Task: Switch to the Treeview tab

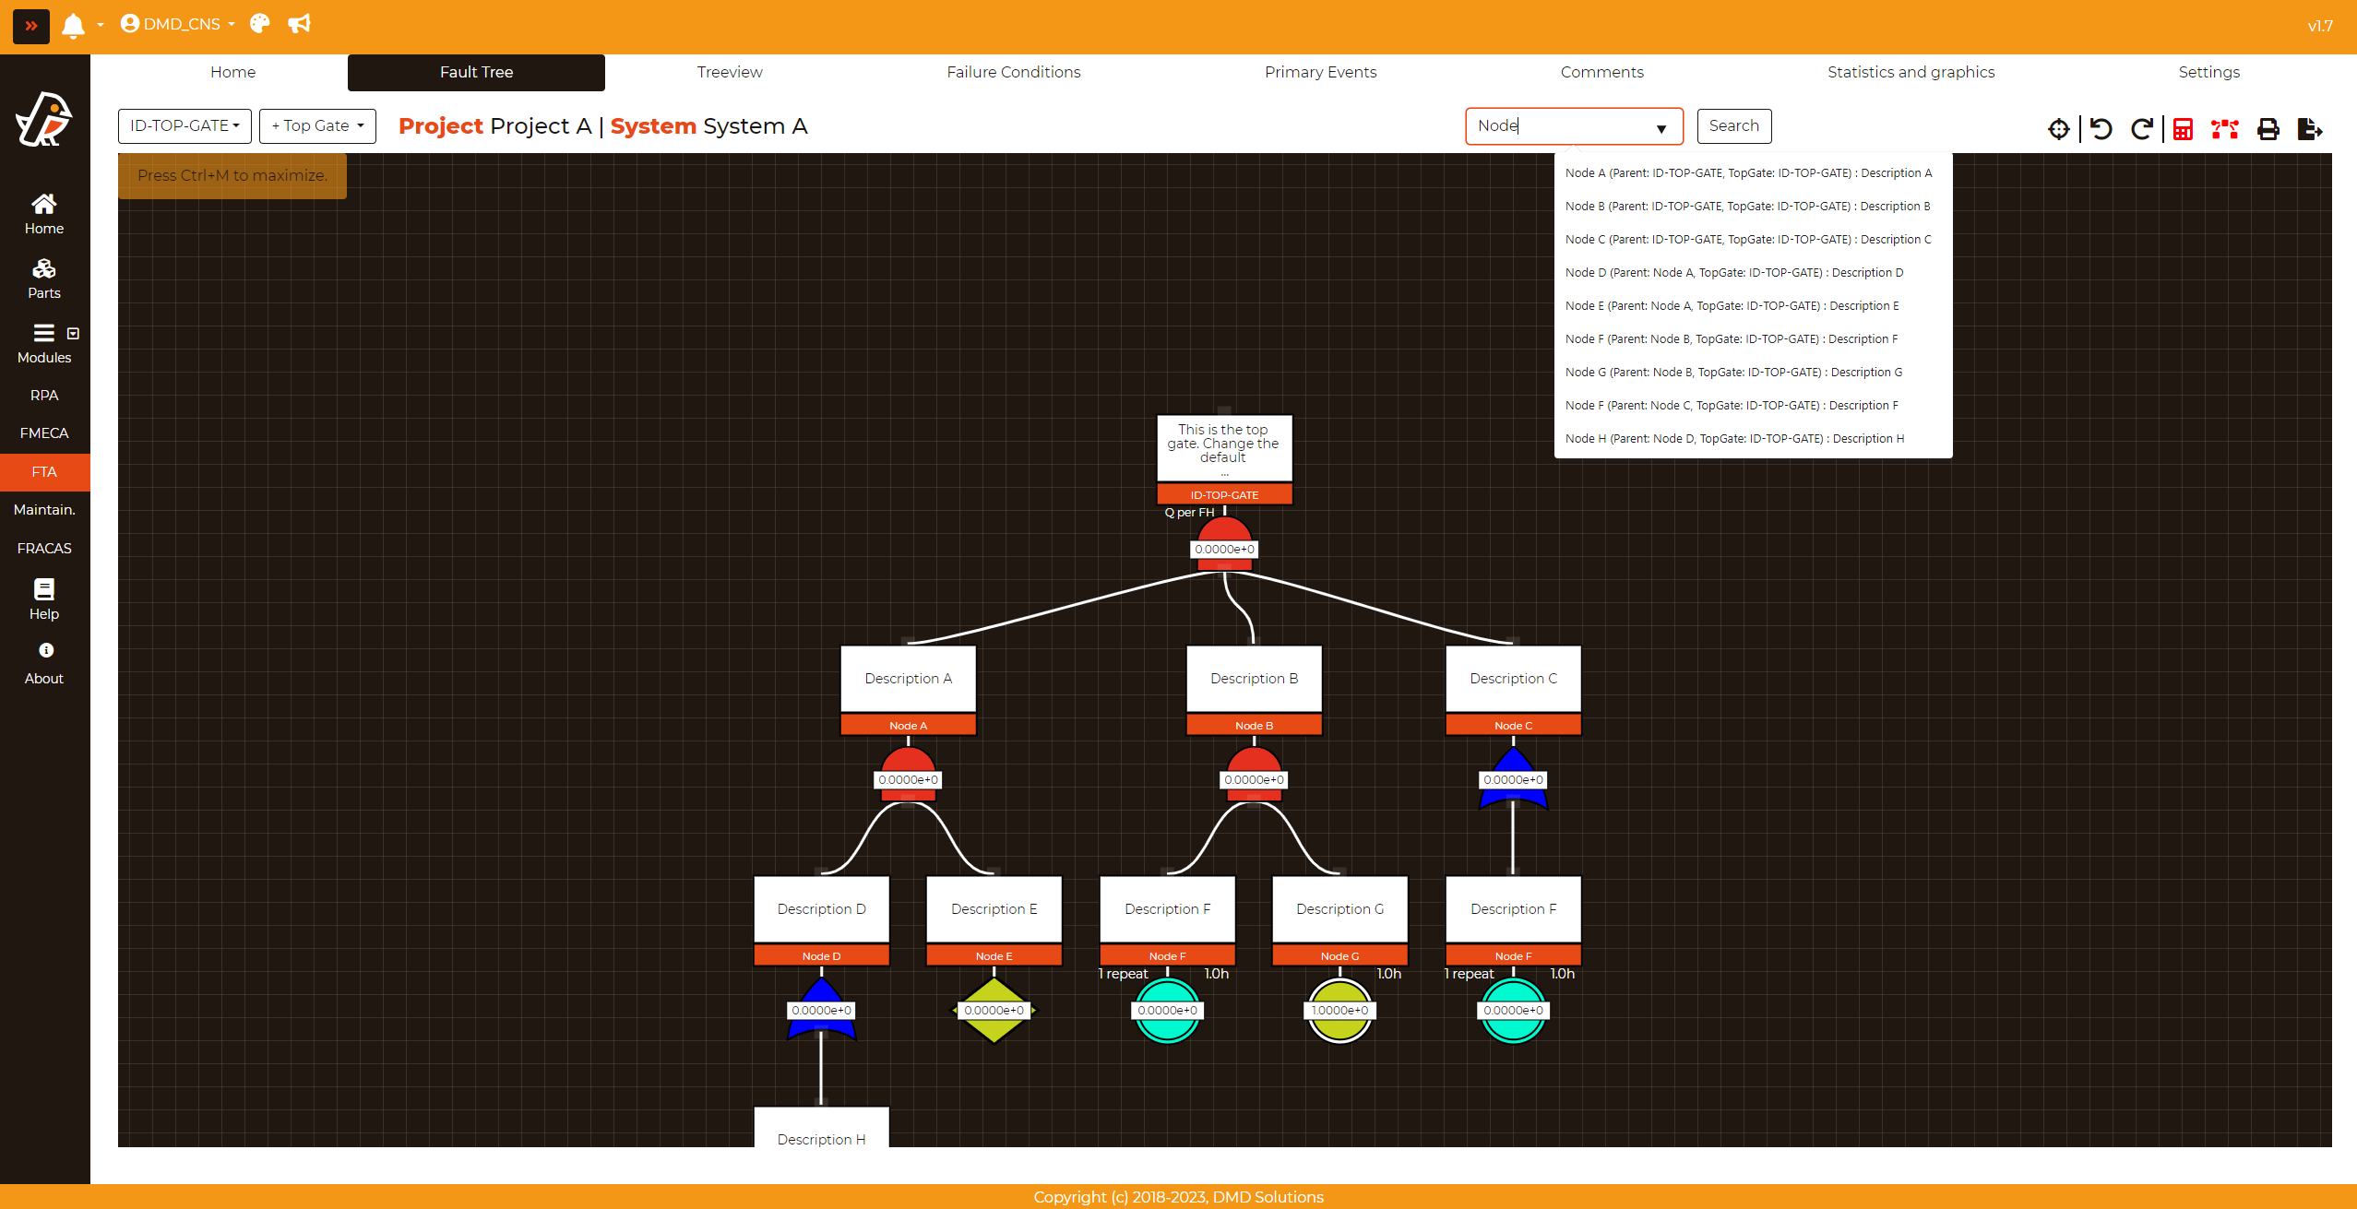Action: 729,72
